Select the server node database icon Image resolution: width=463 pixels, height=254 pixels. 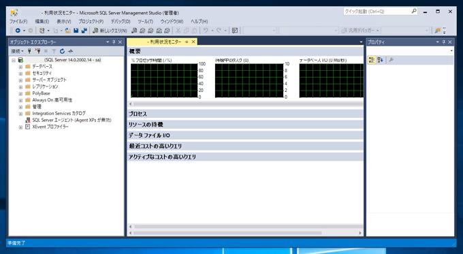coord(20,60)
